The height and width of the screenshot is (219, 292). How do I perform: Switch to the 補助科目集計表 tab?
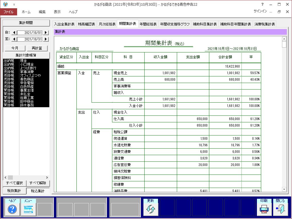pyautogui.click(x=205, y=24)
